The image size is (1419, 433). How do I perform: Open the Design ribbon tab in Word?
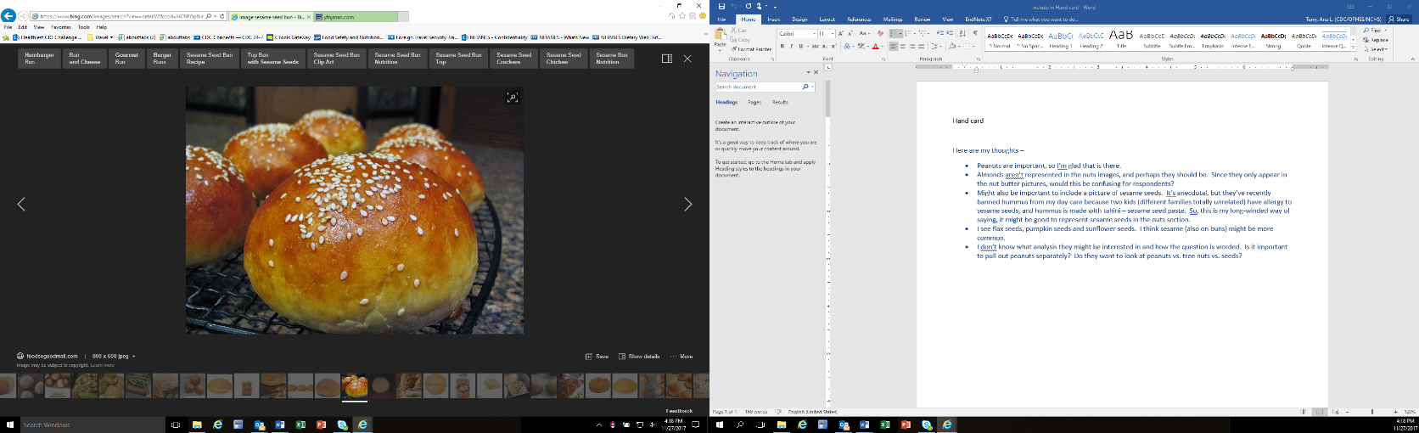coord(799,20)
